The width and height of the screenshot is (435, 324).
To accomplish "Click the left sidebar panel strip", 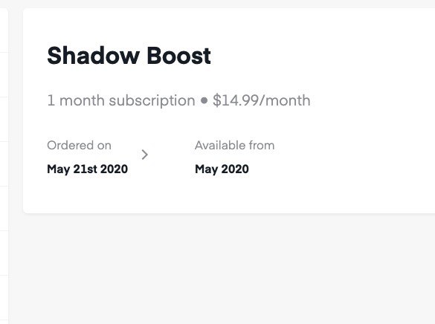I will point(4,166).
